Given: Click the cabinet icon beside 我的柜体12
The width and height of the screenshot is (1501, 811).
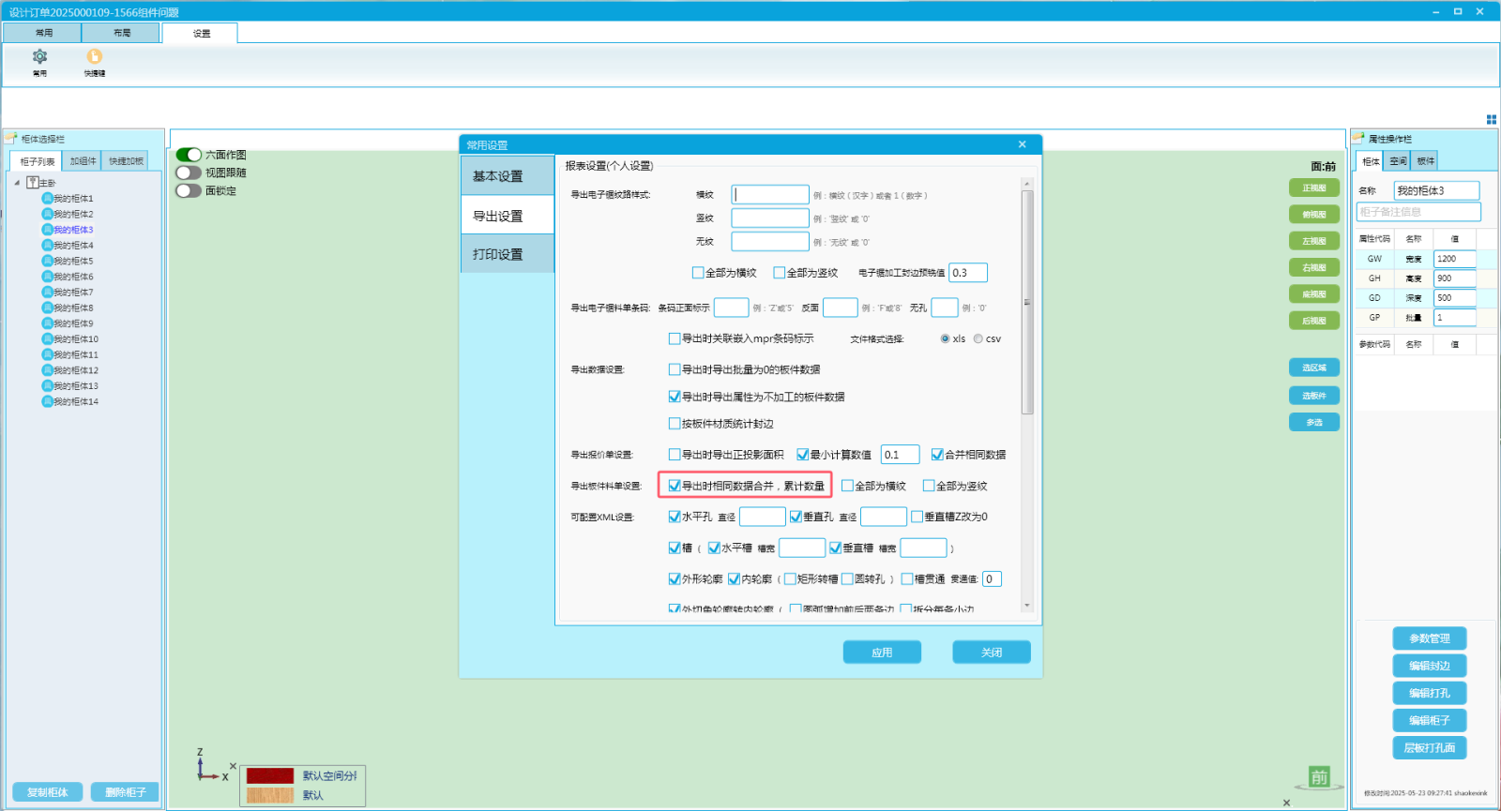Looking at the screenshot, I should [47, 370].
